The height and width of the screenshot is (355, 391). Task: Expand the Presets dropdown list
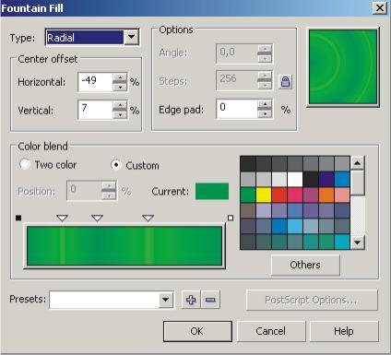166,300
